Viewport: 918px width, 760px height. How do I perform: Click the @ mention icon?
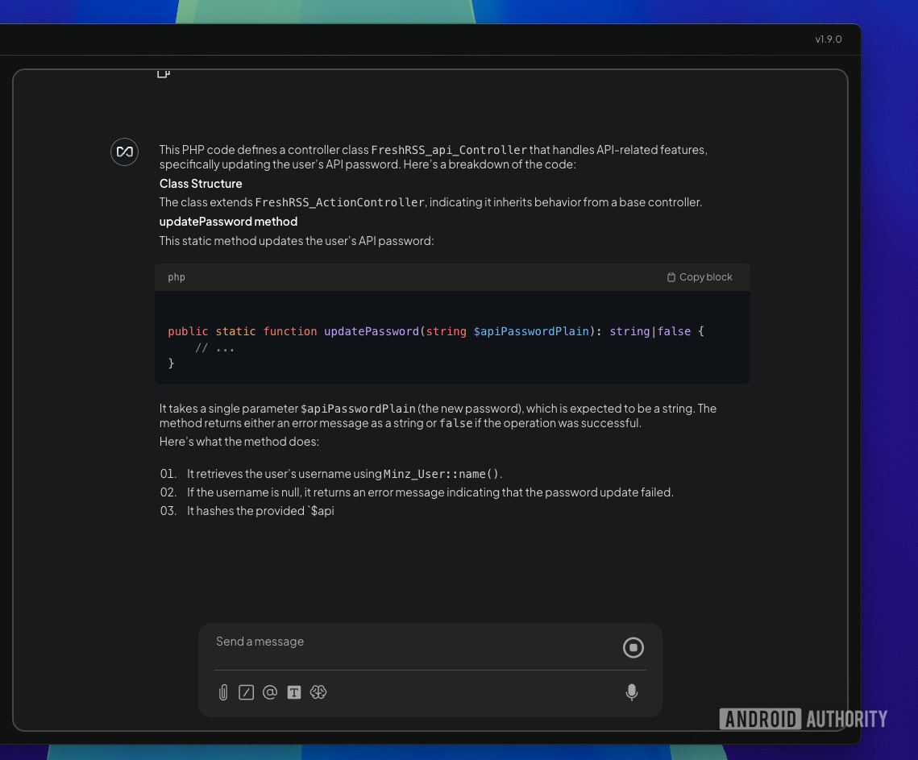point(270,692)
